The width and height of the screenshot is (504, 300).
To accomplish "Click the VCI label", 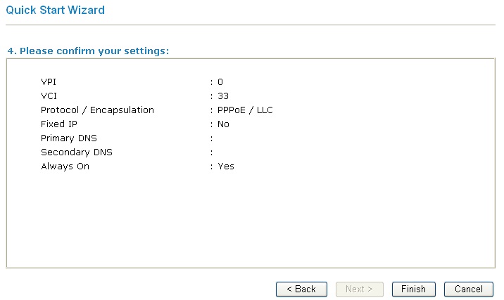I will [x=48, y=96].
